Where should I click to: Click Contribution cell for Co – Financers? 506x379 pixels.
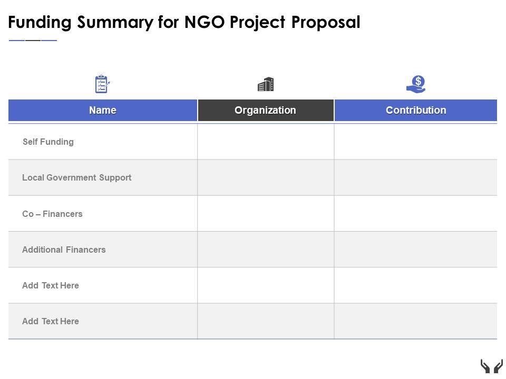click(x=416, y=214)
